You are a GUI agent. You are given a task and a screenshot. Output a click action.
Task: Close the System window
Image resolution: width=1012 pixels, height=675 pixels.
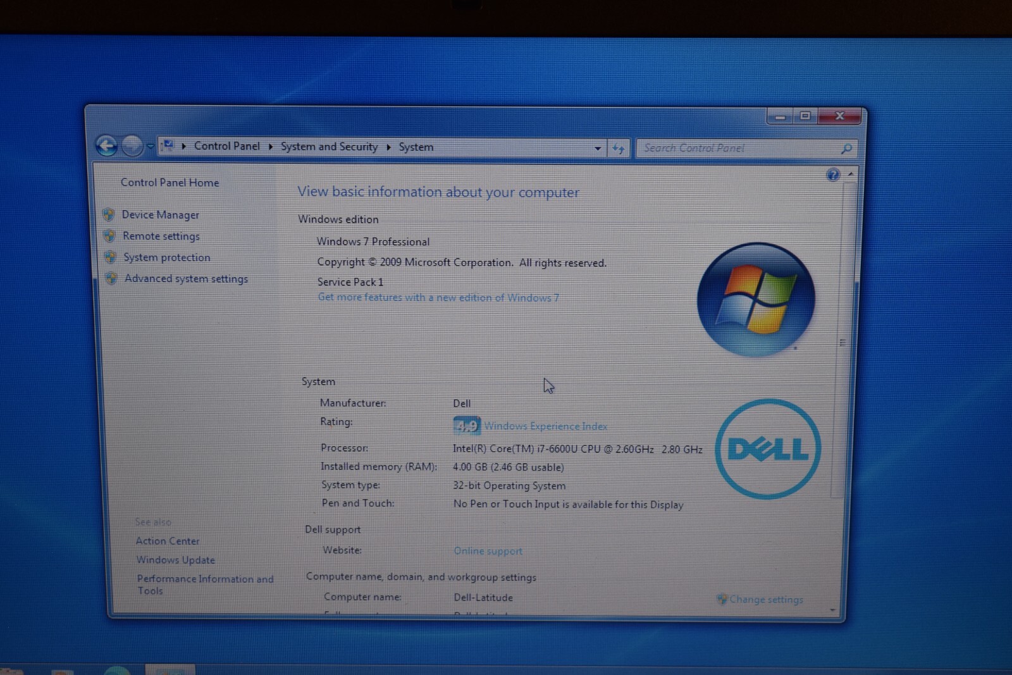tap(840, 116)
